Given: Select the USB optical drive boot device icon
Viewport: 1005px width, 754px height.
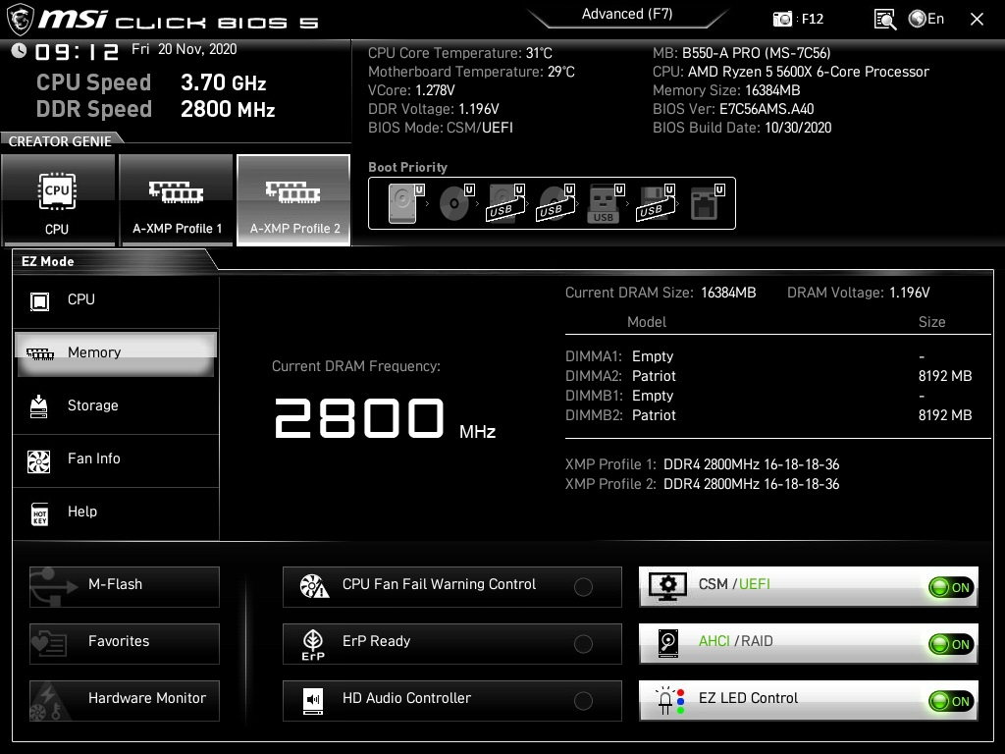Looking at the screenshot, I should pos(555,203).
